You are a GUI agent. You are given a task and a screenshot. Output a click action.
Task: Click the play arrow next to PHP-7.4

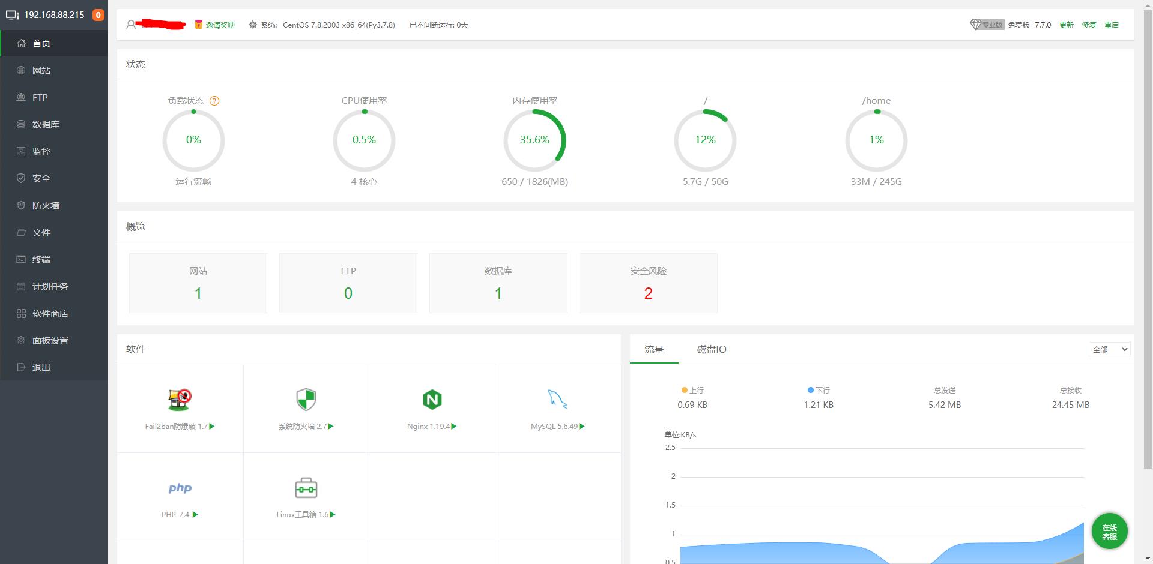pos(195,515)
